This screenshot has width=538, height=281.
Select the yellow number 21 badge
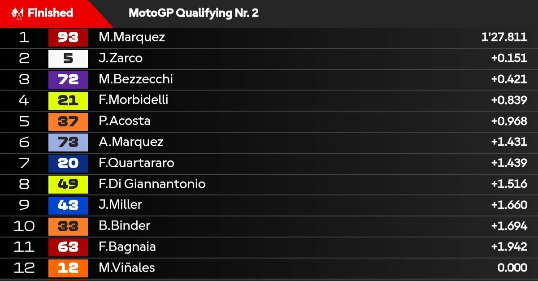(x=68, y=100)
